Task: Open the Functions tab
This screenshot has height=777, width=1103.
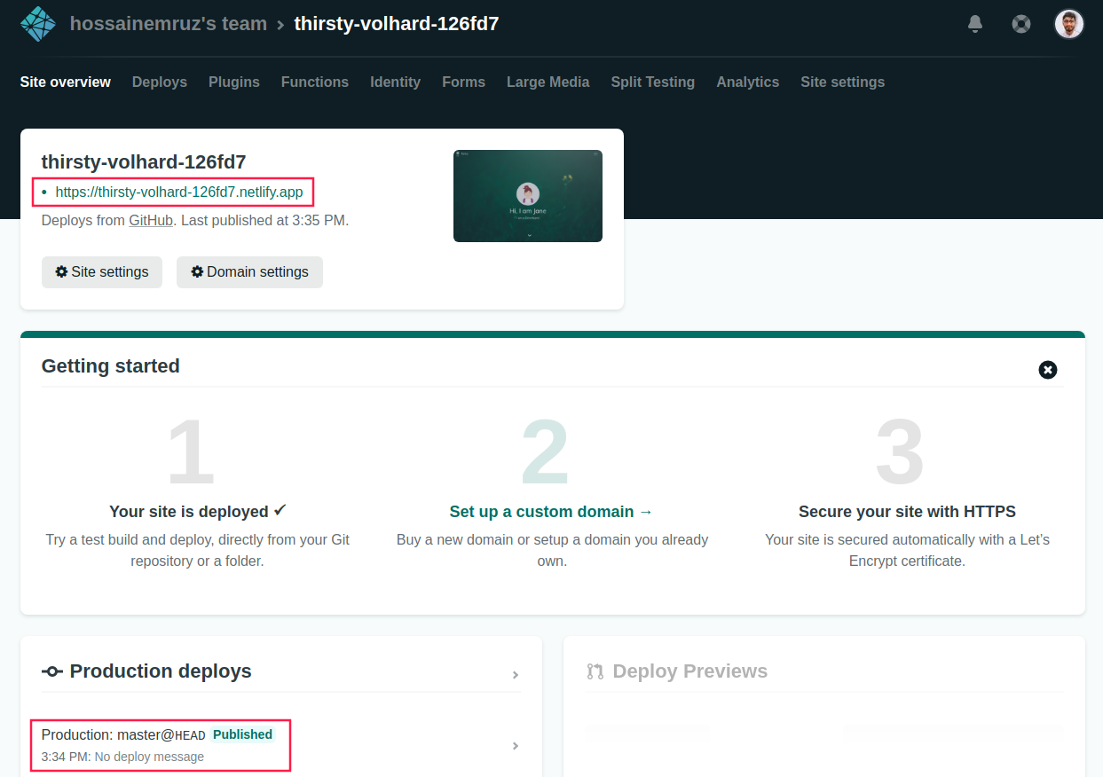Action: [315, 82]
